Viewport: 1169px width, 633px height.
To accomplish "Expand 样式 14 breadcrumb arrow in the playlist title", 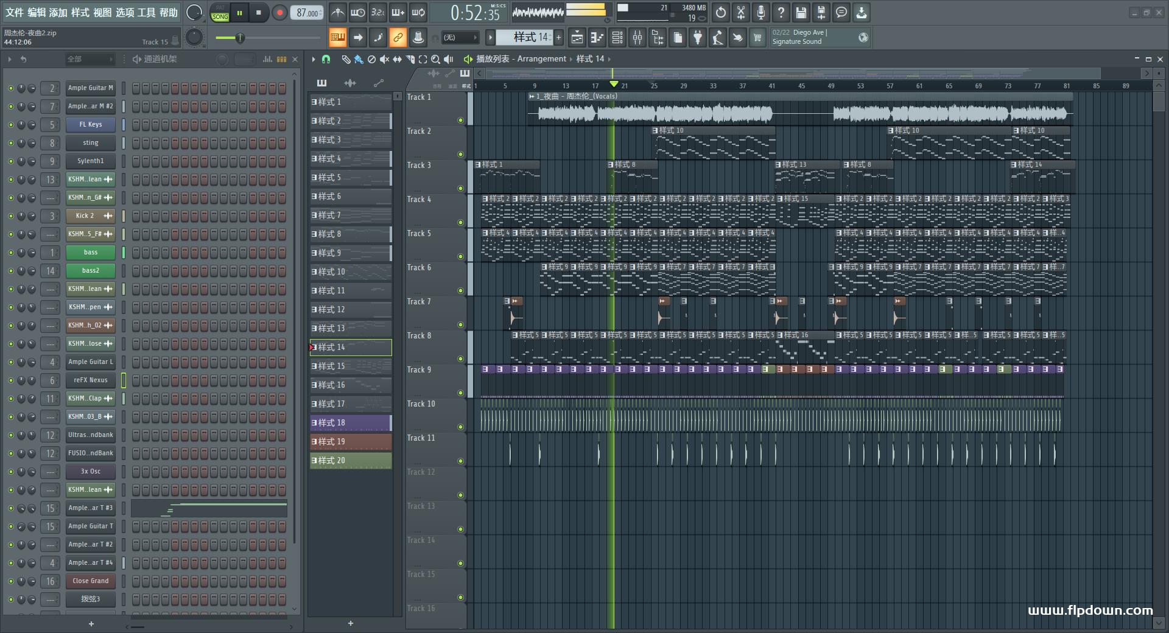I will point(609,59).
